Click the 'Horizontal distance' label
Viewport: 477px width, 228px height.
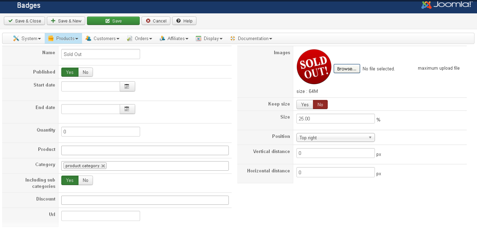[x=269, y=171]
